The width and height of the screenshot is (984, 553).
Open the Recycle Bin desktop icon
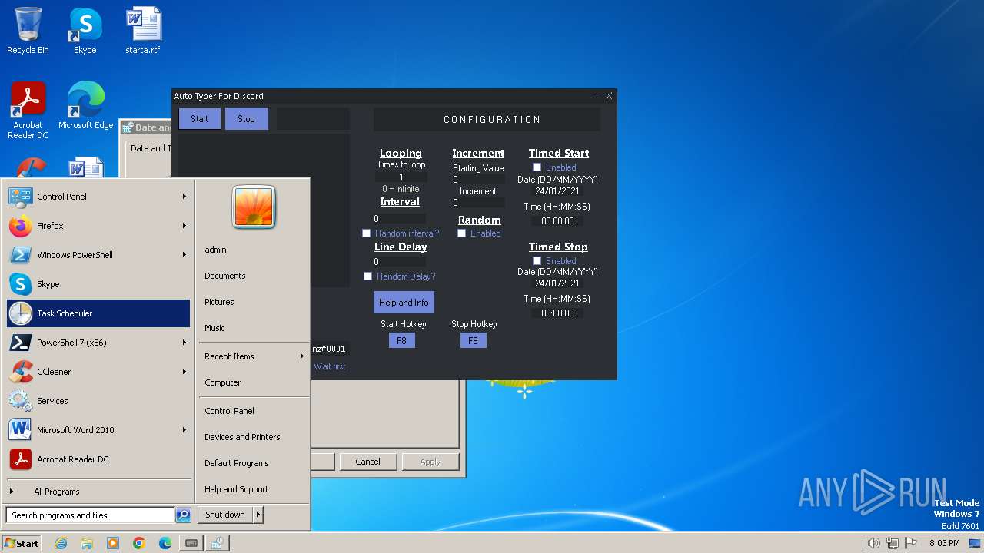coord(28,31)
